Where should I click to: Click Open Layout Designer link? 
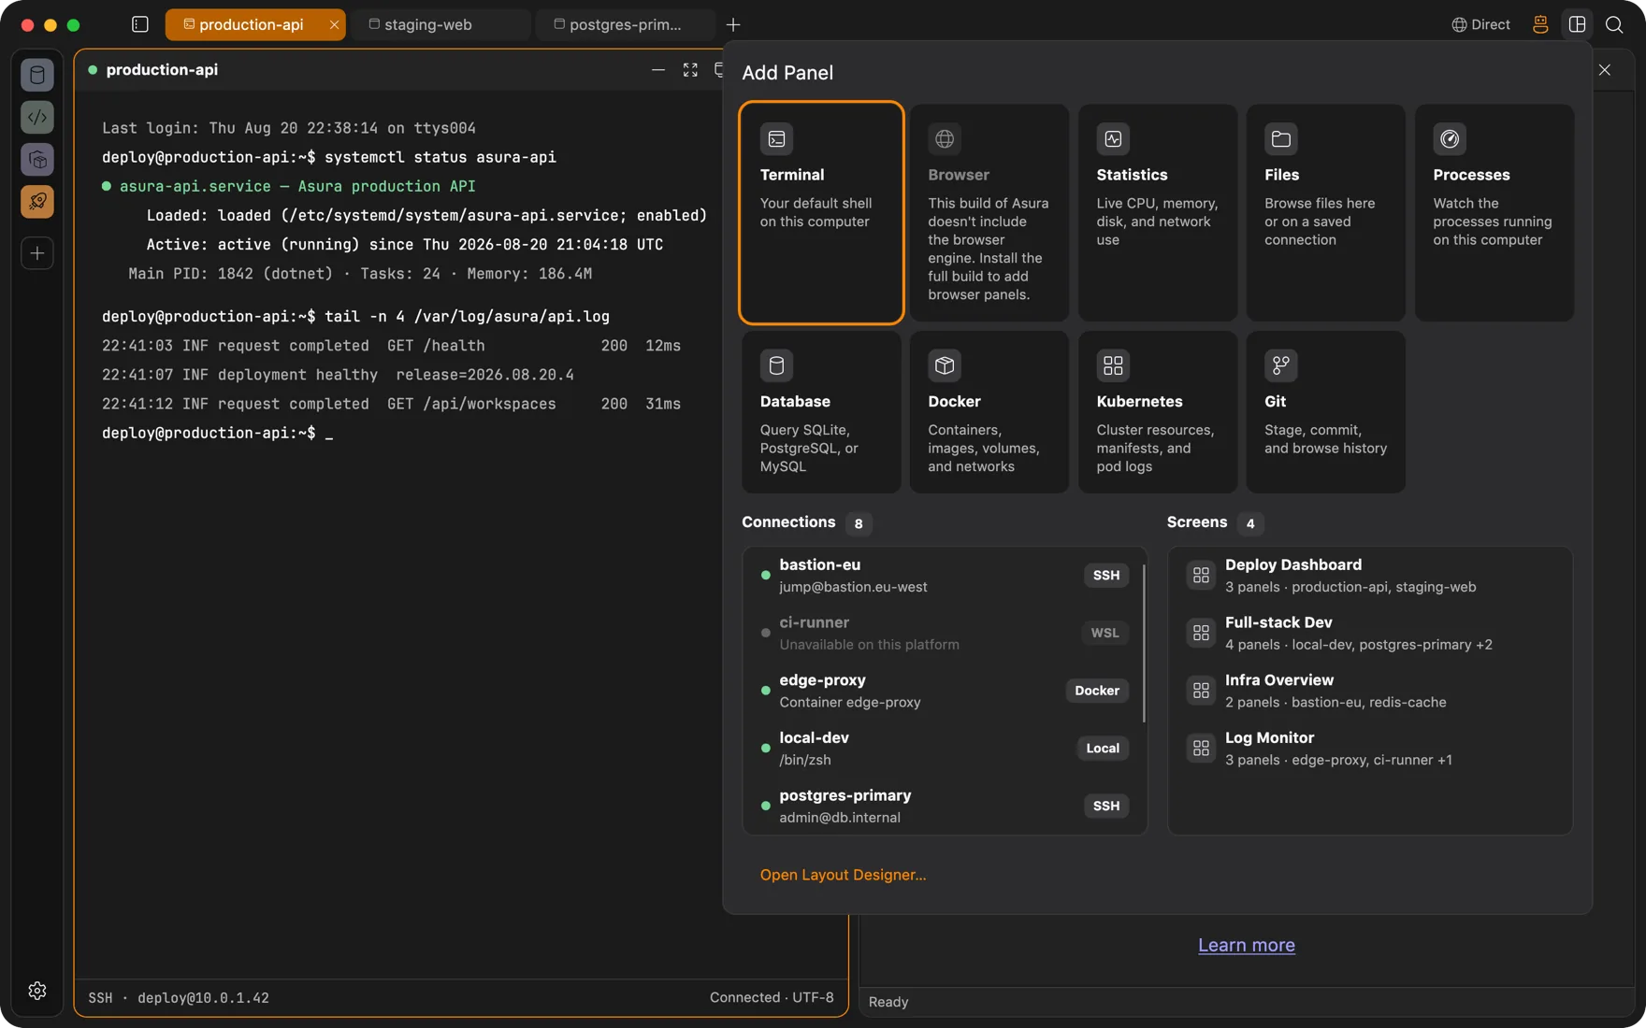[x=843, y=875]
